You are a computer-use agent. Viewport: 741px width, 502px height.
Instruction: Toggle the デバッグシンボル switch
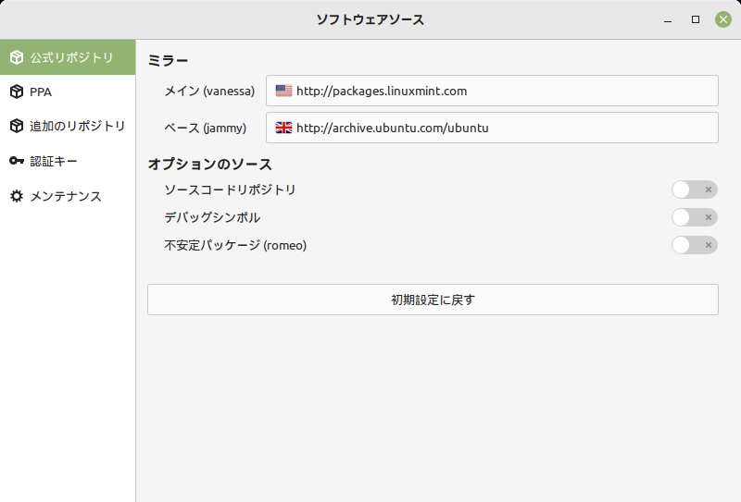[x=694, y=217]
